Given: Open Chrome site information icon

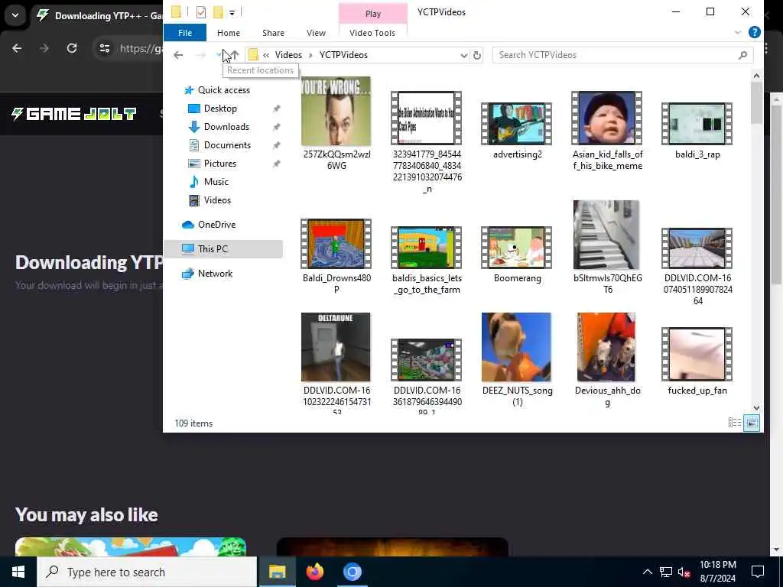Looking at the screenshot, I should [105, 48].
